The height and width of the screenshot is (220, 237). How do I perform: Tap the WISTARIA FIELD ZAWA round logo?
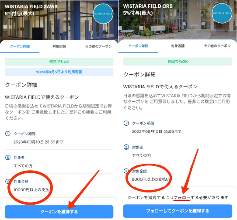click(103, 14)
